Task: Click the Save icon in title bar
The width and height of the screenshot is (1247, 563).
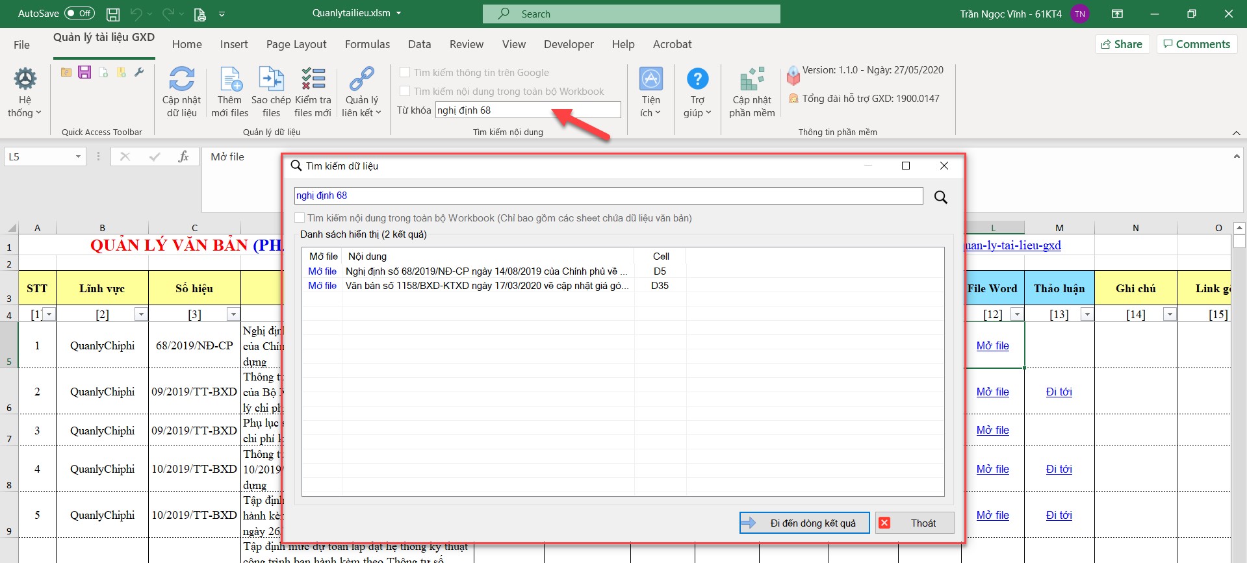Action: tap(113, 14)
